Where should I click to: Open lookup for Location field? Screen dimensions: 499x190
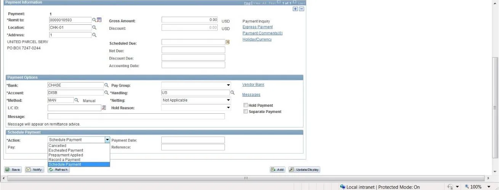(x=94, y=27)
